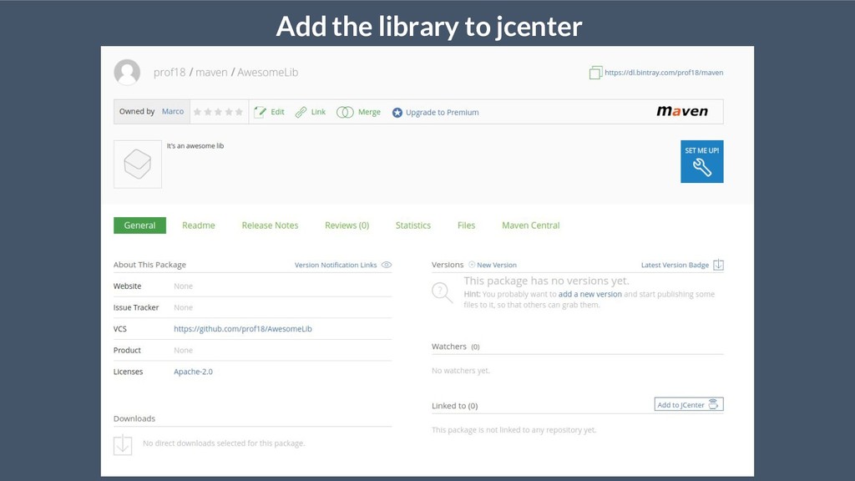
Task: Click the AwesomeLib breadcrumb
Action: point(268,72)
